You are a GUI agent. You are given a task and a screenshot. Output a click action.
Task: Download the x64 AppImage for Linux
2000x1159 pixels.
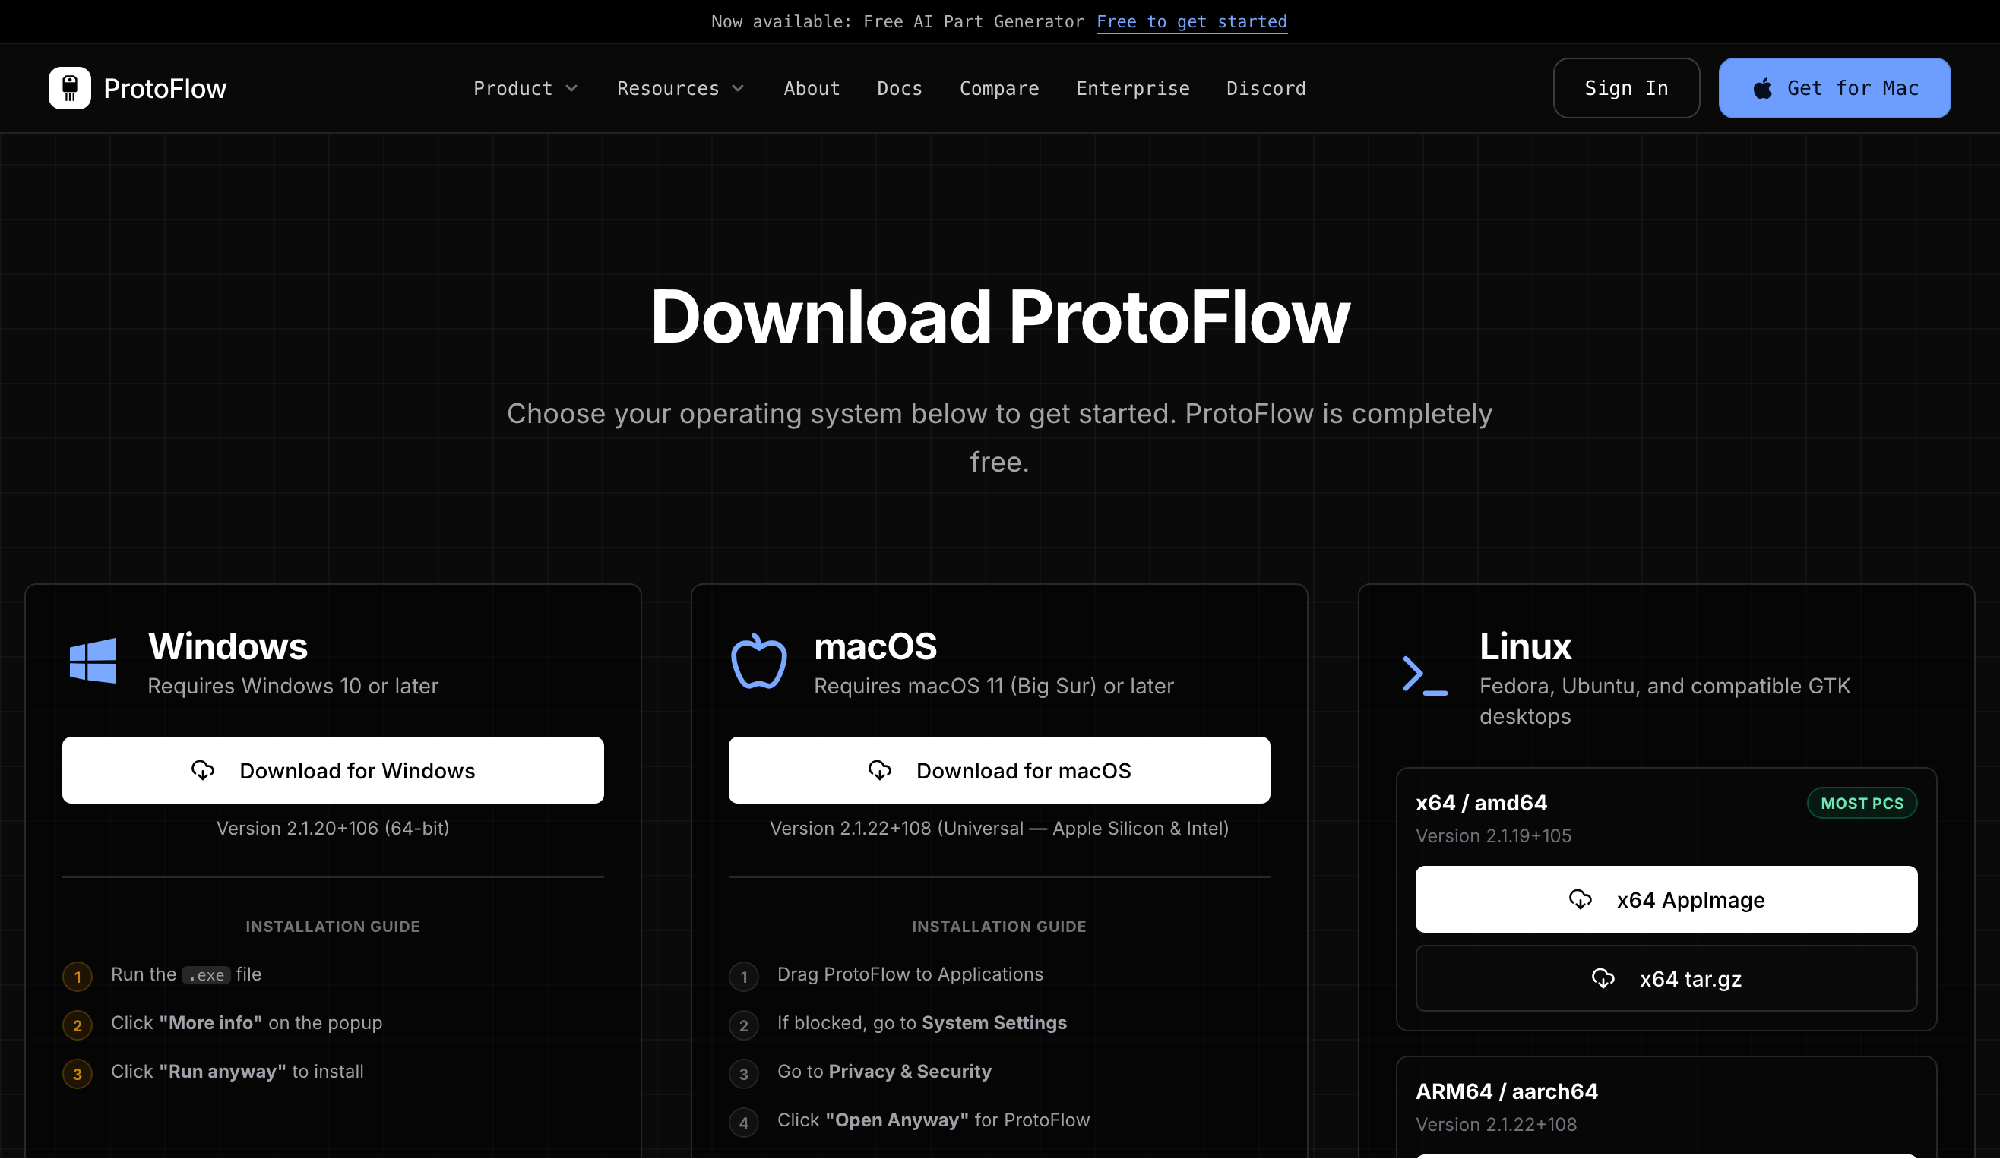1666,899
